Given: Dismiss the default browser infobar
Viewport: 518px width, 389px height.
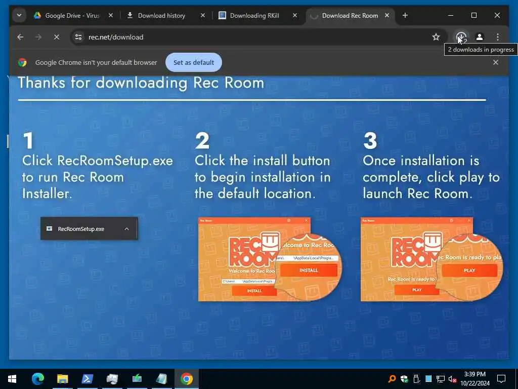Looking at the screenshot, I should pyautogui.click(x=496, y=62).
